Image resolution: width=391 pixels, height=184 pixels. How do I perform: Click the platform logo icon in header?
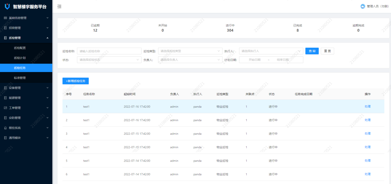[x=7, y=6]
